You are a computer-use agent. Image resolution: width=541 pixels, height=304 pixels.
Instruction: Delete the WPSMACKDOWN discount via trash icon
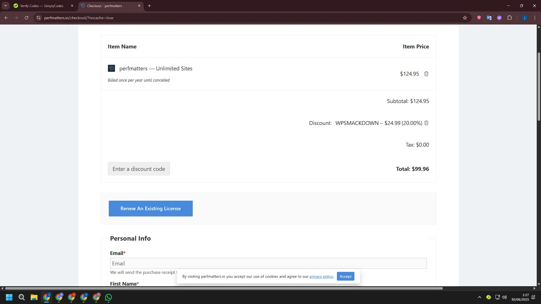click(x=426, y=123)
